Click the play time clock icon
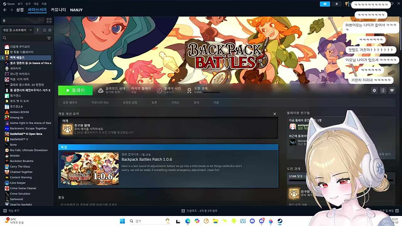The image size is (402, 226). pyautogui.click(x=159, y=90)
